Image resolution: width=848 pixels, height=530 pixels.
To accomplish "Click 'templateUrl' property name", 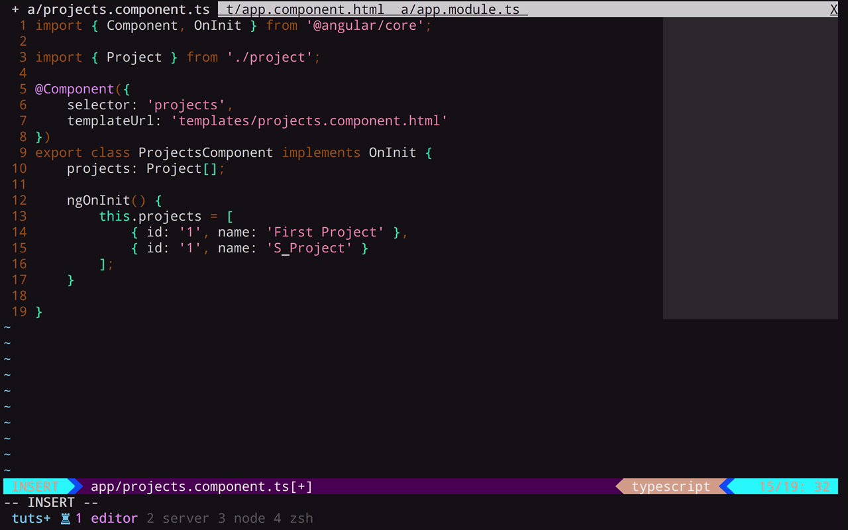I will (x=110, y=121).
